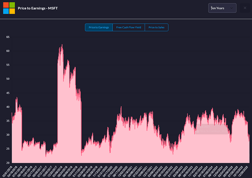Click the Price to Earnings hover tooltip
Viewport: 252px width, 178px height.
212,129
